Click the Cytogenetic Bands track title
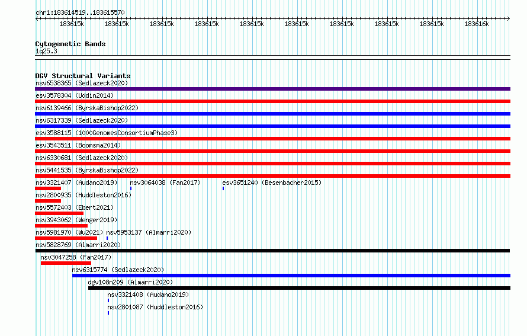 70,44
